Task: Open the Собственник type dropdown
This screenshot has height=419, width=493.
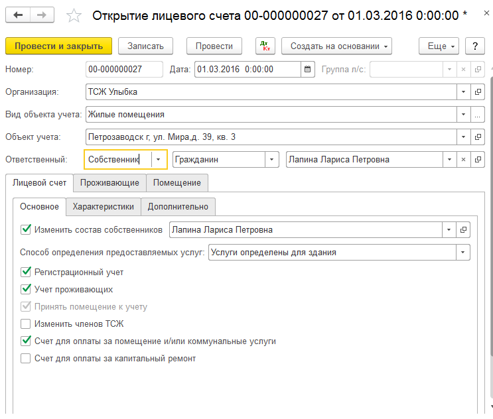Action: coord(159,160)
